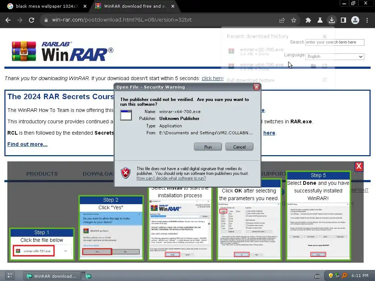
Task: Open the DOWNLOAD menu item
Action: 98,174
